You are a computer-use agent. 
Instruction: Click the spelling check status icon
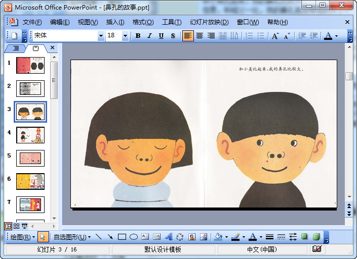point(317,249)
